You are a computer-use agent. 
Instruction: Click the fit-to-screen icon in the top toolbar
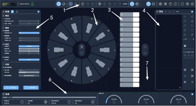pos(115,4)
